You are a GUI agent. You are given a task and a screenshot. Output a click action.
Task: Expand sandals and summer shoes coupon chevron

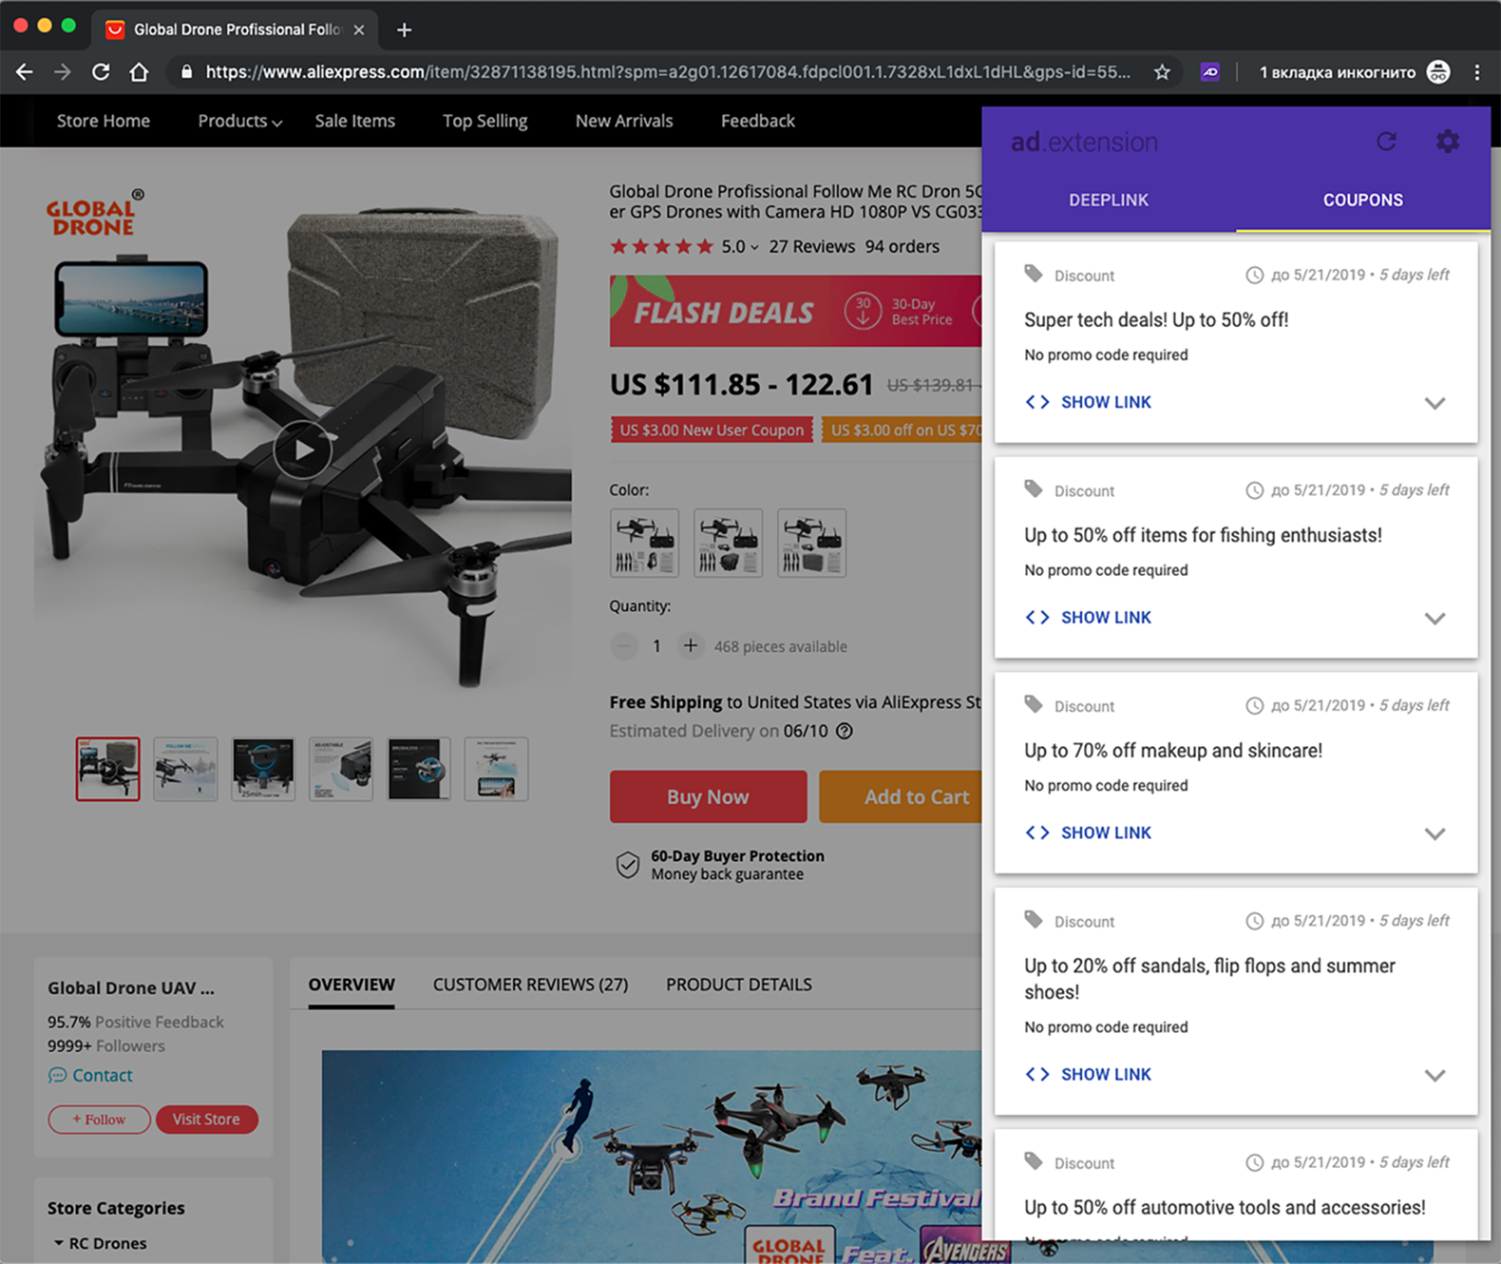click(x=1434, y=1075)
